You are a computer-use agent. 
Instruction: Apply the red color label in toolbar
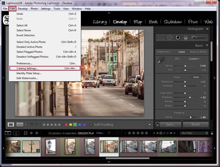point(66,125)
